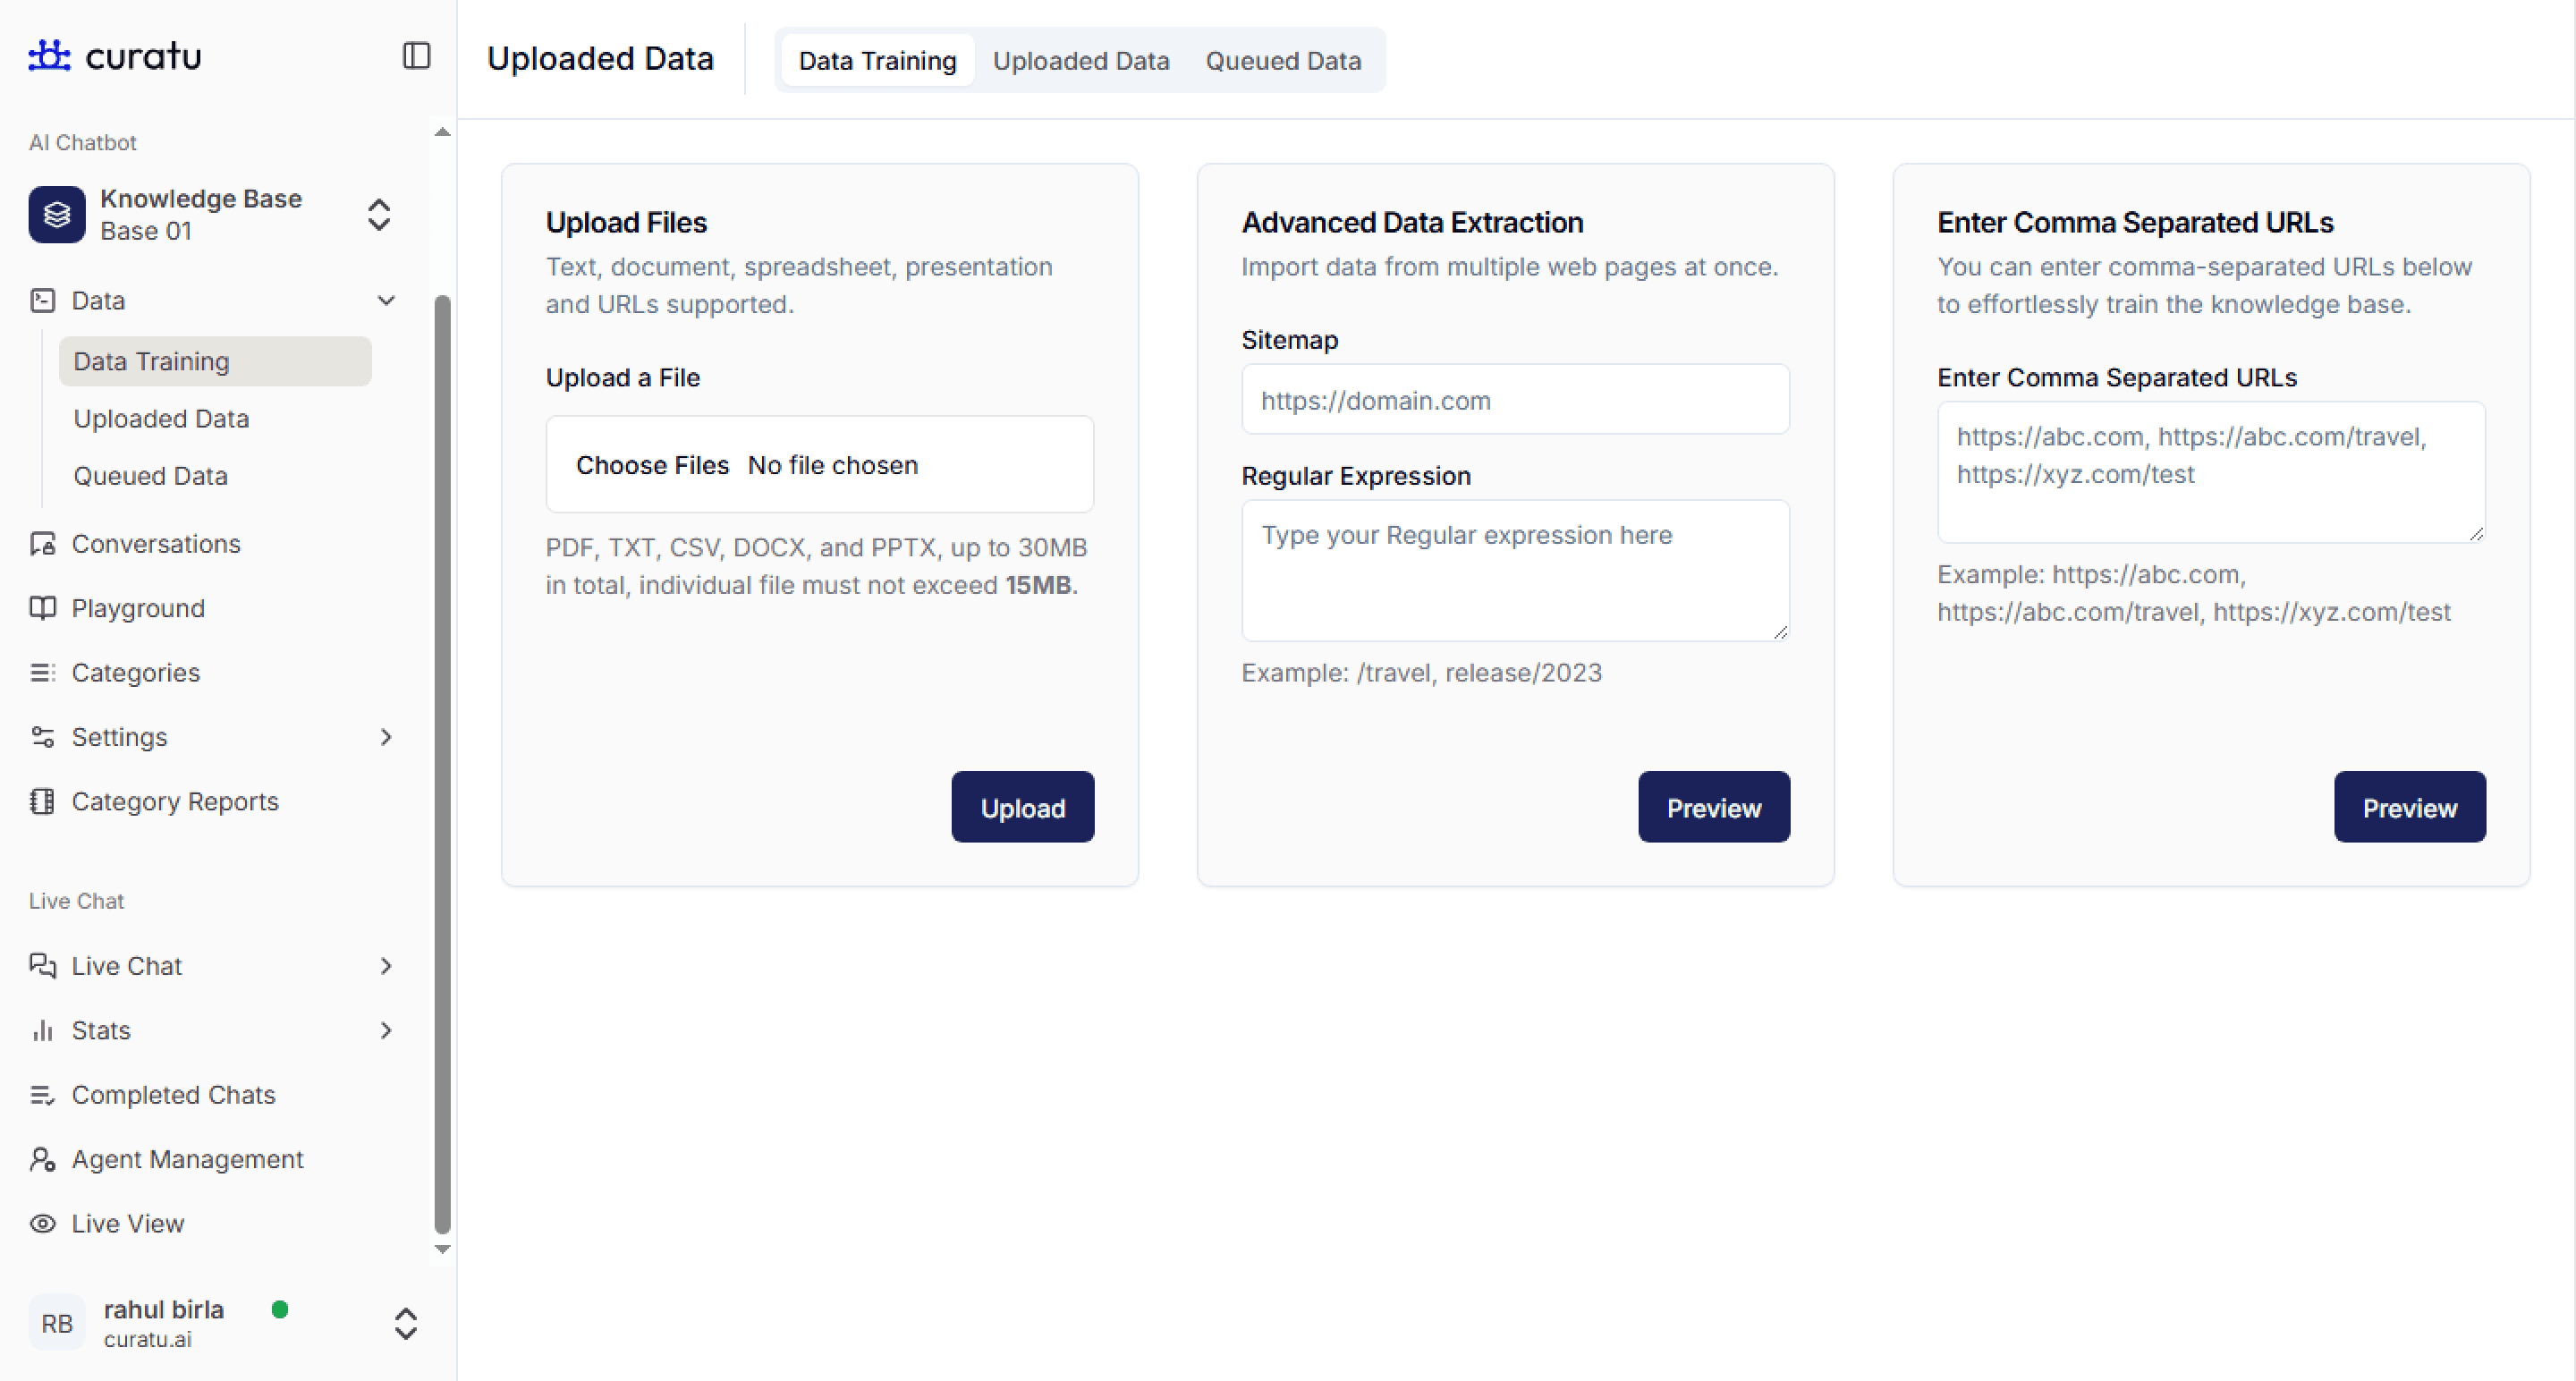
Task: Expand the Live Chat submenu arrow
Action: coord(386,965)
